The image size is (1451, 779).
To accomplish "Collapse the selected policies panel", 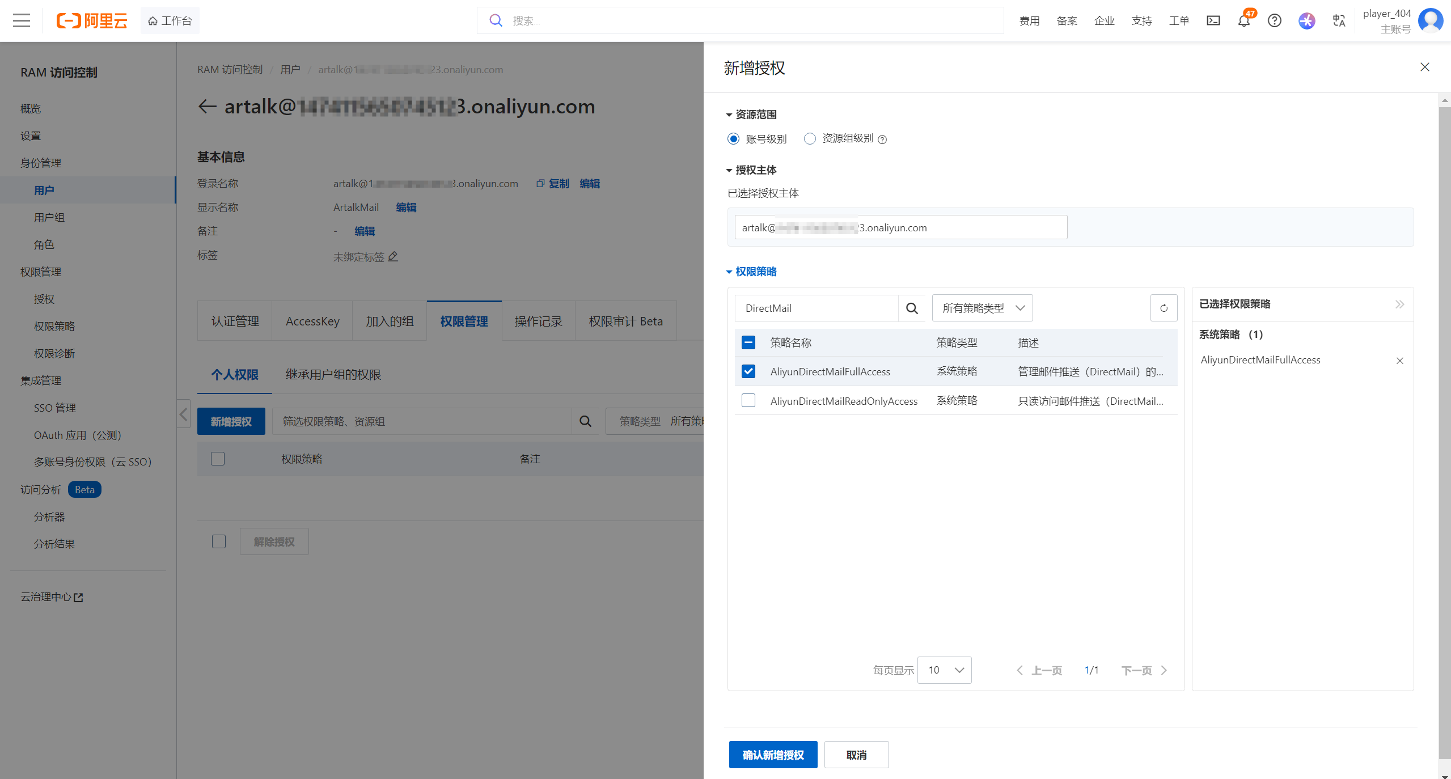I will click(1399, 304).
